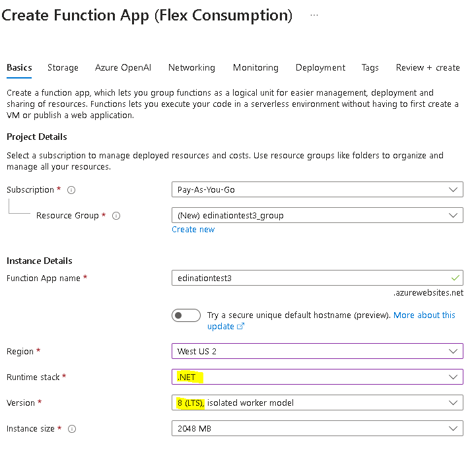Click the 'Region' field label
Screen dimensions: 472x450
pyautogui.click(x=20, y=351)
